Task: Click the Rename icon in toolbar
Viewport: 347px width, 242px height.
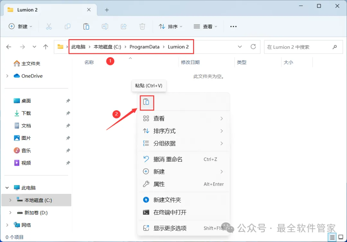Action: coord(105,27)
